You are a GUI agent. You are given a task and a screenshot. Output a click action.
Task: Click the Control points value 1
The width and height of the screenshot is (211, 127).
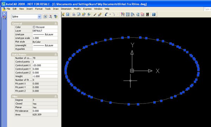(45, 62)
